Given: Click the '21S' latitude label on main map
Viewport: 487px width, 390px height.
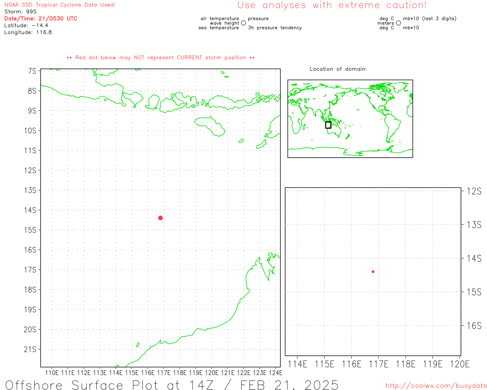Looking at the screenshot, I should (x=30, y=350).
